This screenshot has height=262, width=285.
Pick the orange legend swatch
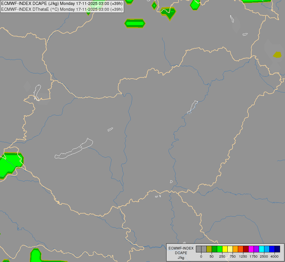[x=236, y=249]
